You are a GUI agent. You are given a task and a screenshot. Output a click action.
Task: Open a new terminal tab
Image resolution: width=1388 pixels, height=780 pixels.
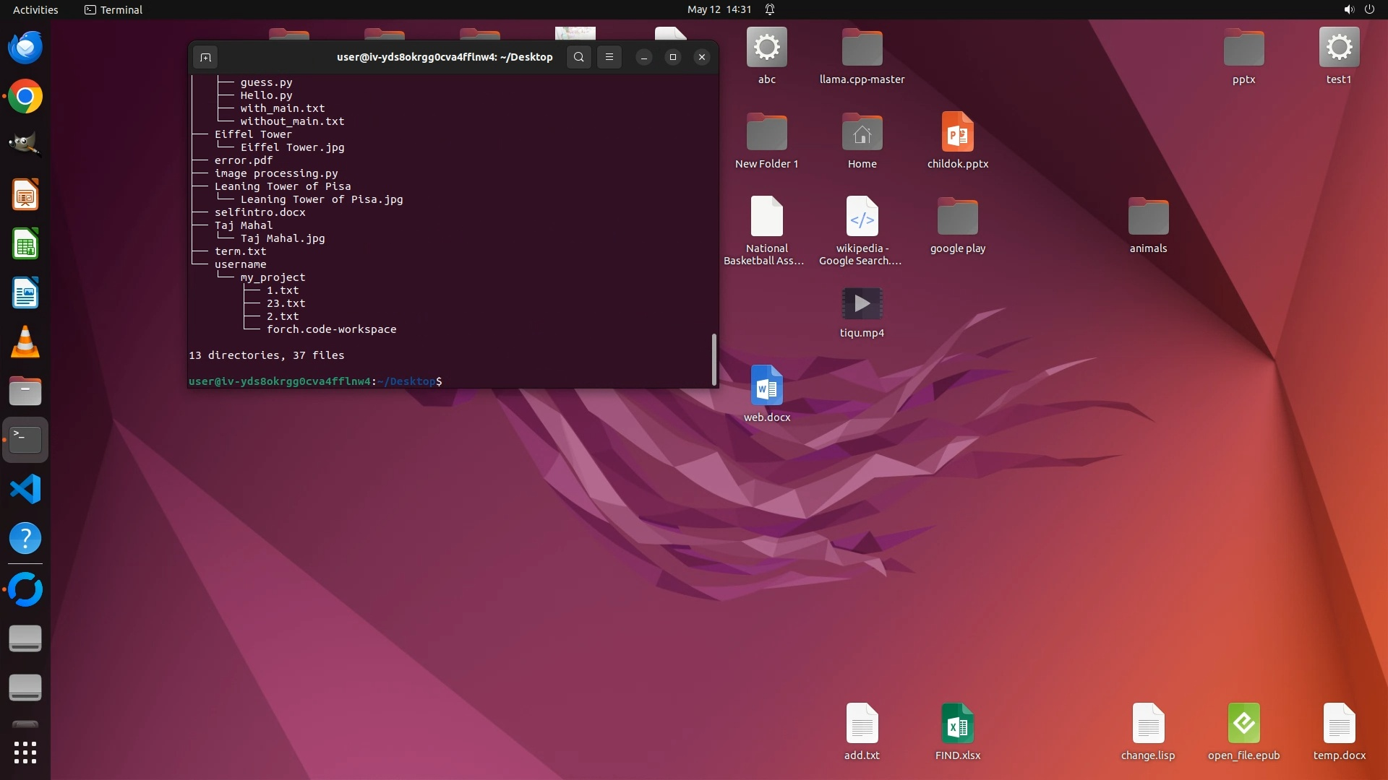(x=205, y=57)
